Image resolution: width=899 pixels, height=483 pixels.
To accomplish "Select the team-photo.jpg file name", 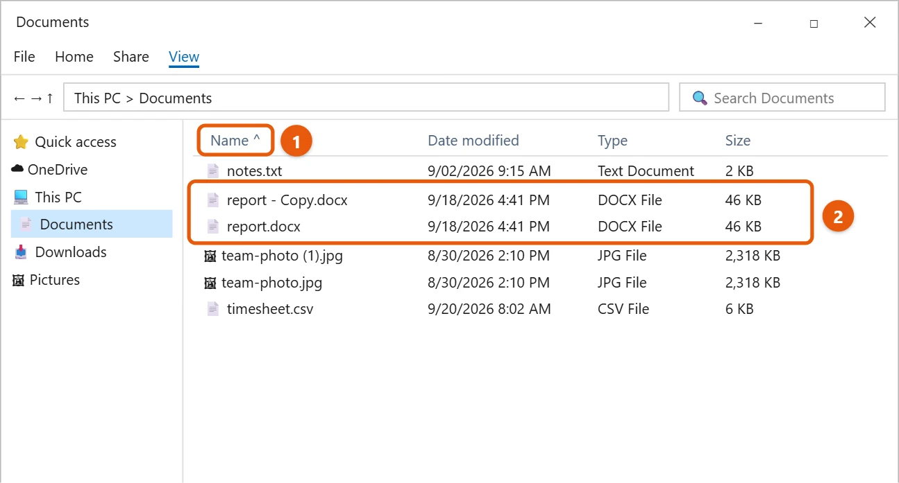I will click(271, 283).
